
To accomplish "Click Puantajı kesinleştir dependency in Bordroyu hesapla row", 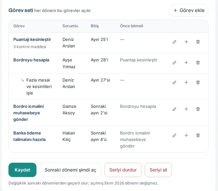I will 139,60.
